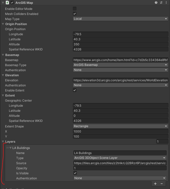Collapse the Elevation section
Viewport: 170px width, 189px height.
tap(3, 75)
